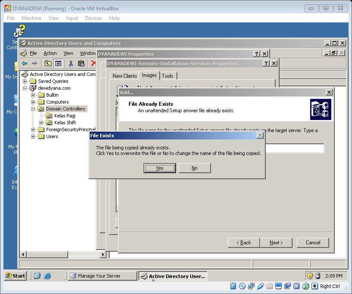Open the VirtualBox Devices menu
This screenshot has height=294, width=352.
point(93,18)
